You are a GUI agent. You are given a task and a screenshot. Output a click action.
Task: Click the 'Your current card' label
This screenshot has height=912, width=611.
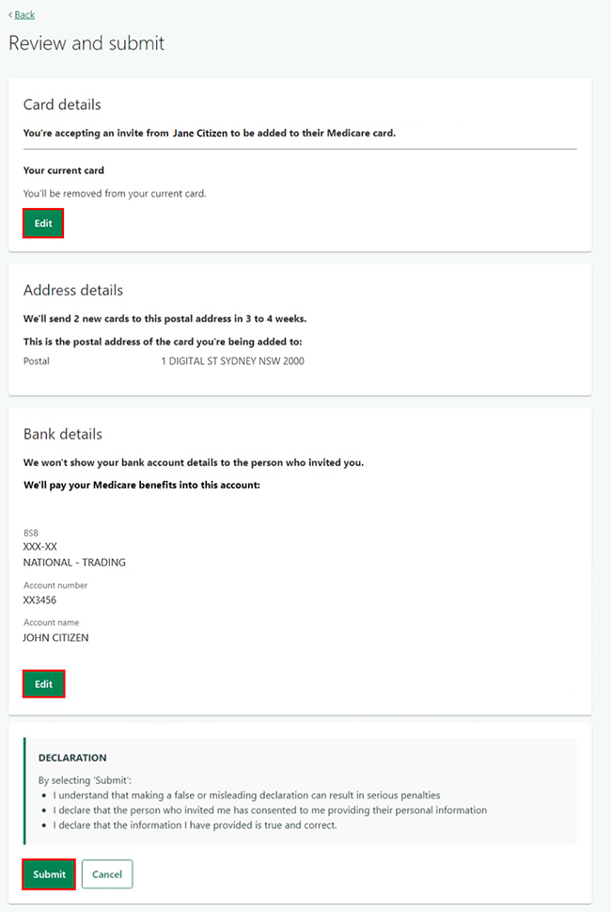[63, 170]
